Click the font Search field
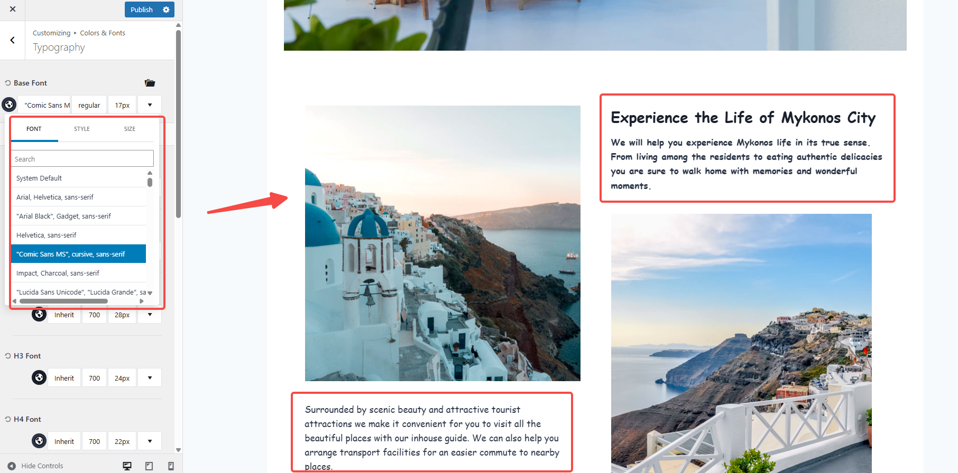This screenshot has width=958, height=473. 82,159
